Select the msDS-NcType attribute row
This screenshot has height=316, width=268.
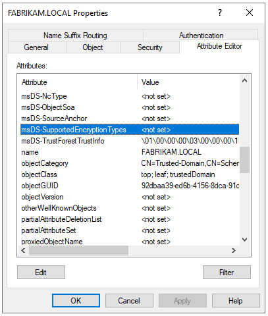(130, 96)
